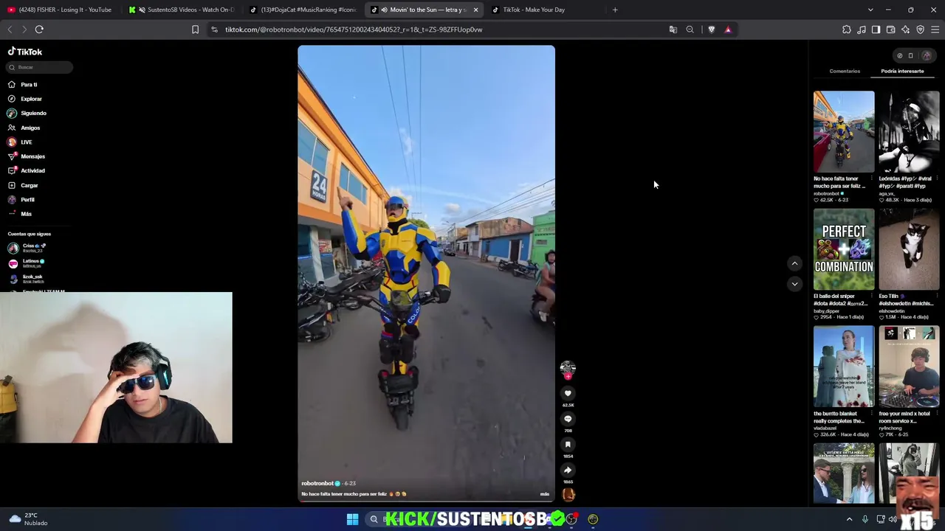
Task: Open the browser main menu
Action: pyautogui.click(x=935, y=29)
